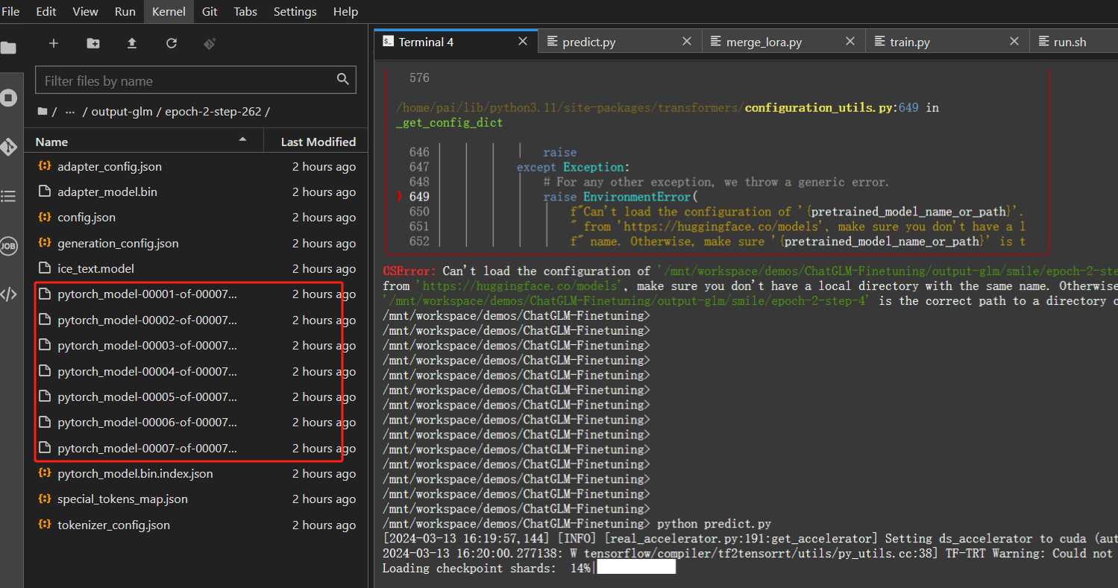Click the JSON icon of tokenizer_config.json
The width and height of the screenshot is (1118, 588).
44,525
